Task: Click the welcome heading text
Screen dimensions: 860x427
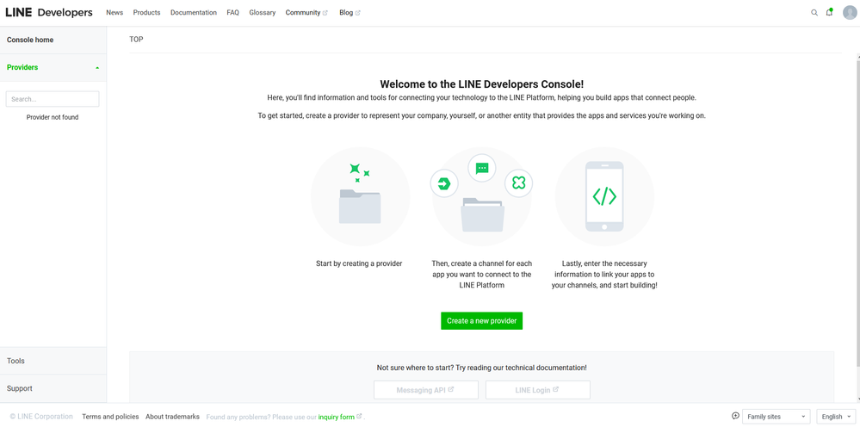Action: point(481,84)
